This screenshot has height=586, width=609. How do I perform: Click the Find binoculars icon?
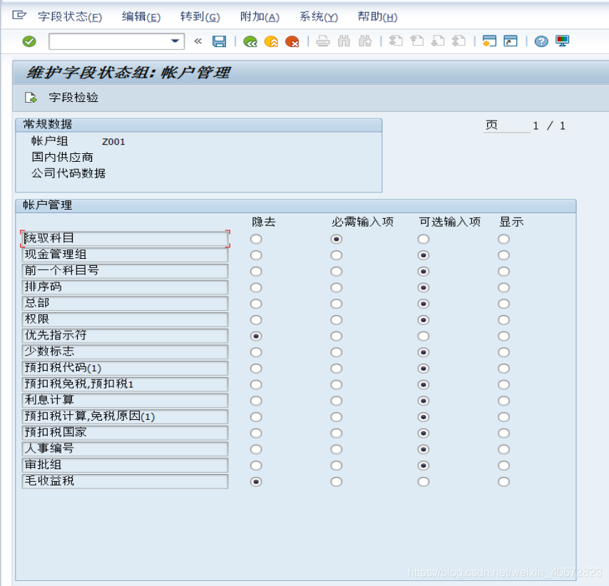pyautogui.click(x=343, y=41)
